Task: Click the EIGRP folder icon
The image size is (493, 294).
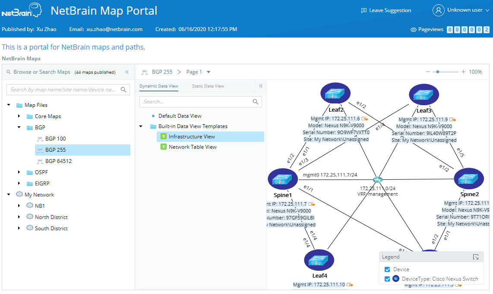Action: [x=30, y=184]
